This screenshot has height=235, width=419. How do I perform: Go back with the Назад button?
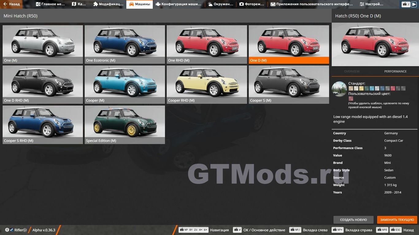point(12,4)
